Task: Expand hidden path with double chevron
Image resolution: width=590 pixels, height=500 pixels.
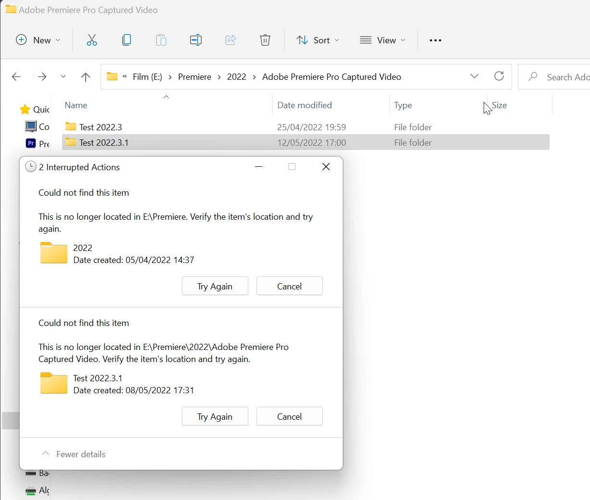Action: pyautogui.click(x=125, y=77)
